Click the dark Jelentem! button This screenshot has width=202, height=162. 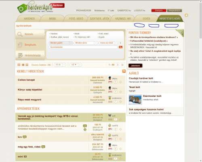[135, 66]
